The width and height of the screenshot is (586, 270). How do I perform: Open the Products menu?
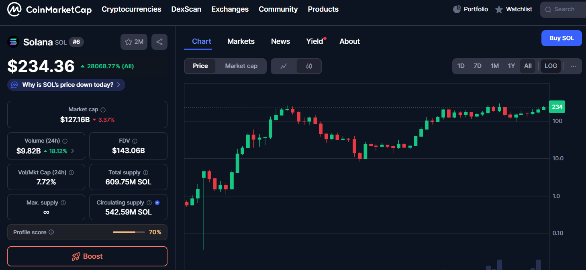(x=323, y=9)
